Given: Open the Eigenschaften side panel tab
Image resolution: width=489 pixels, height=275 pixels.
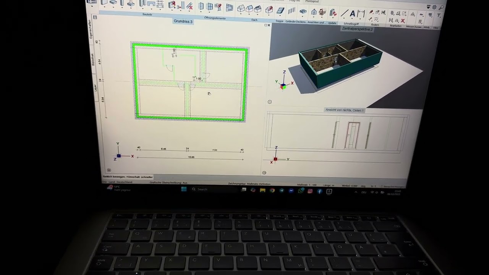Looking at the screenshot, I should pos(91,29).
